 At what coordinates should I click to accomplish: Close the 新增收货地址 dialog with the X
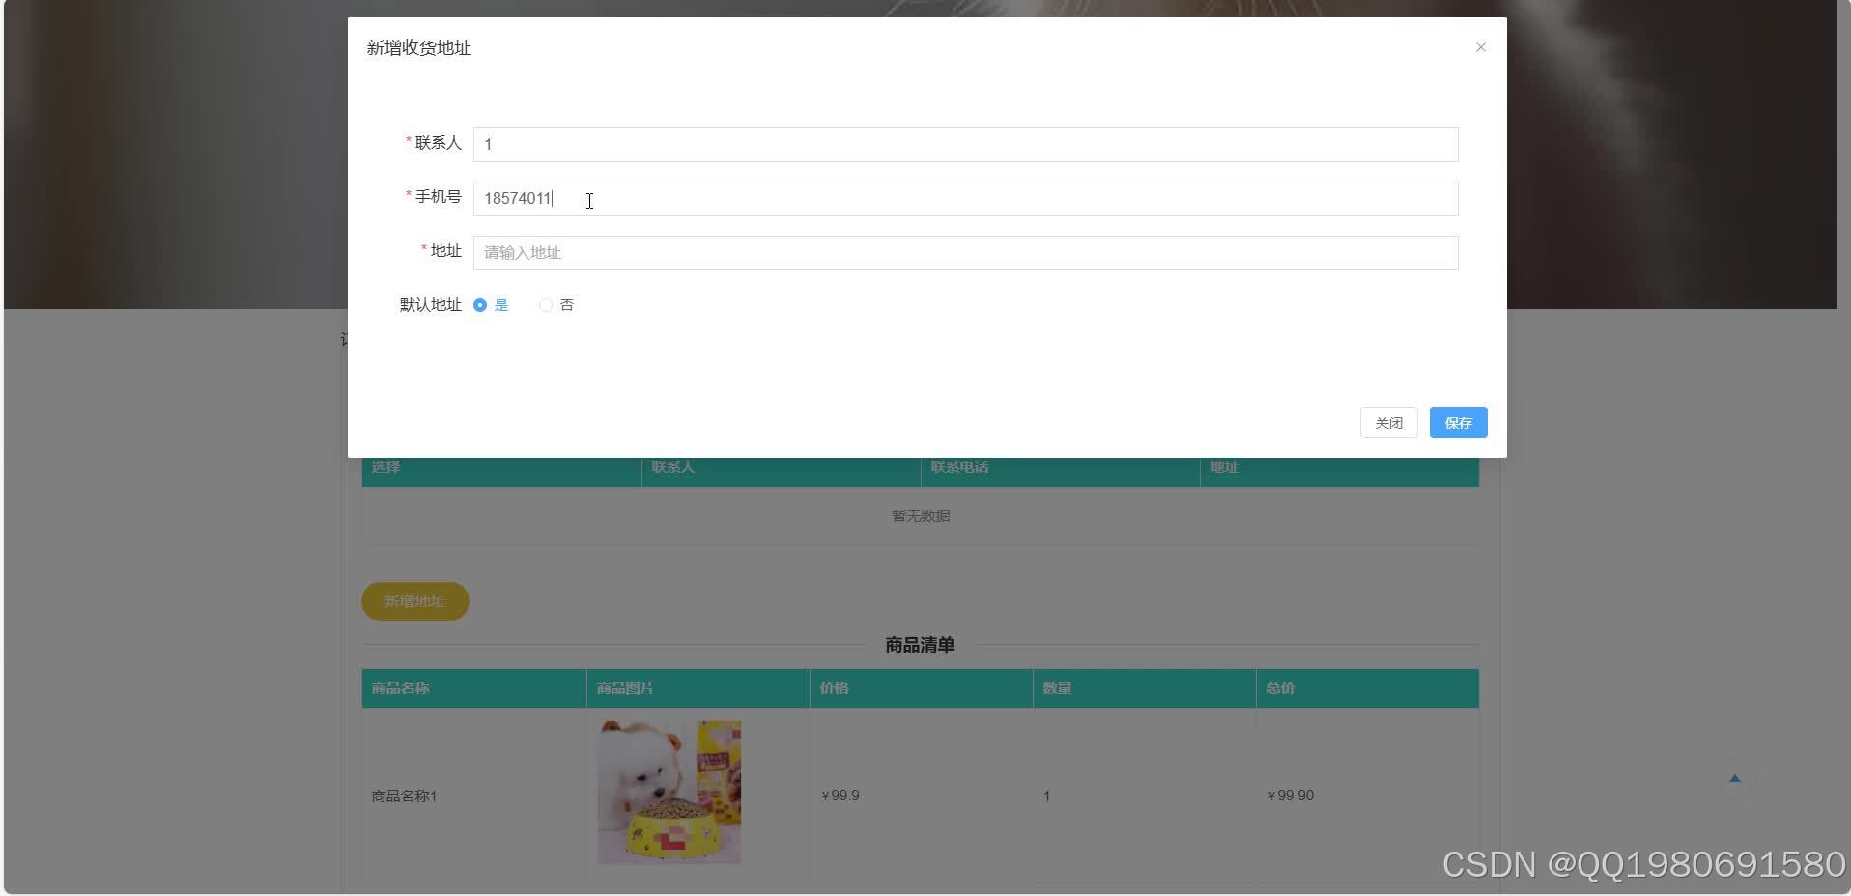click(x=1480, y=46)
